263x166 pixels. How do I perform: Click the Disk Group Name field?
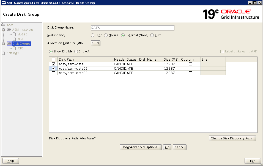[x=133, y=28]
